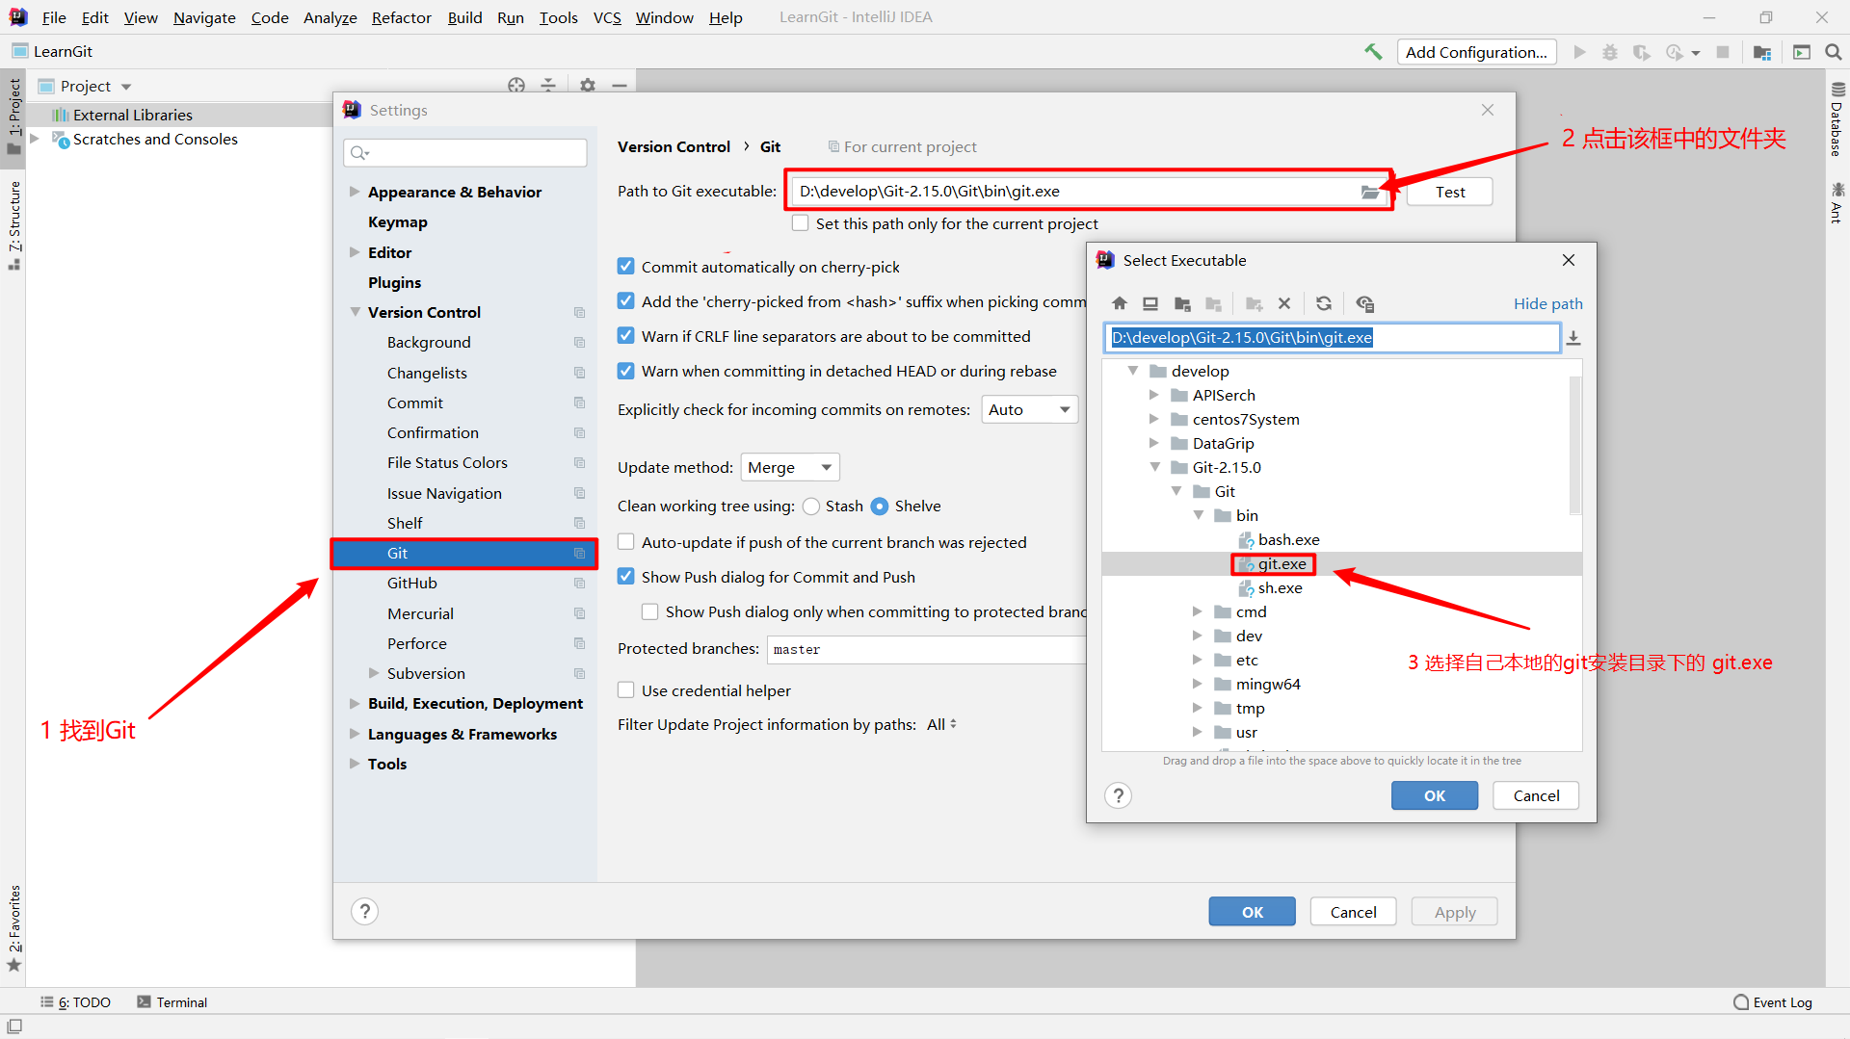Screen dimensions: 1850x1039
Task: Click Delete icon in Select Executable toolbar
Action: coord(1284,303)
